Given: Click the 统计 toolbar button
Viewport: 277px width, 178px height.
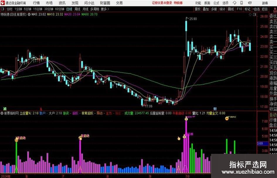Looking at the screenshot, I should pos(222,9).
